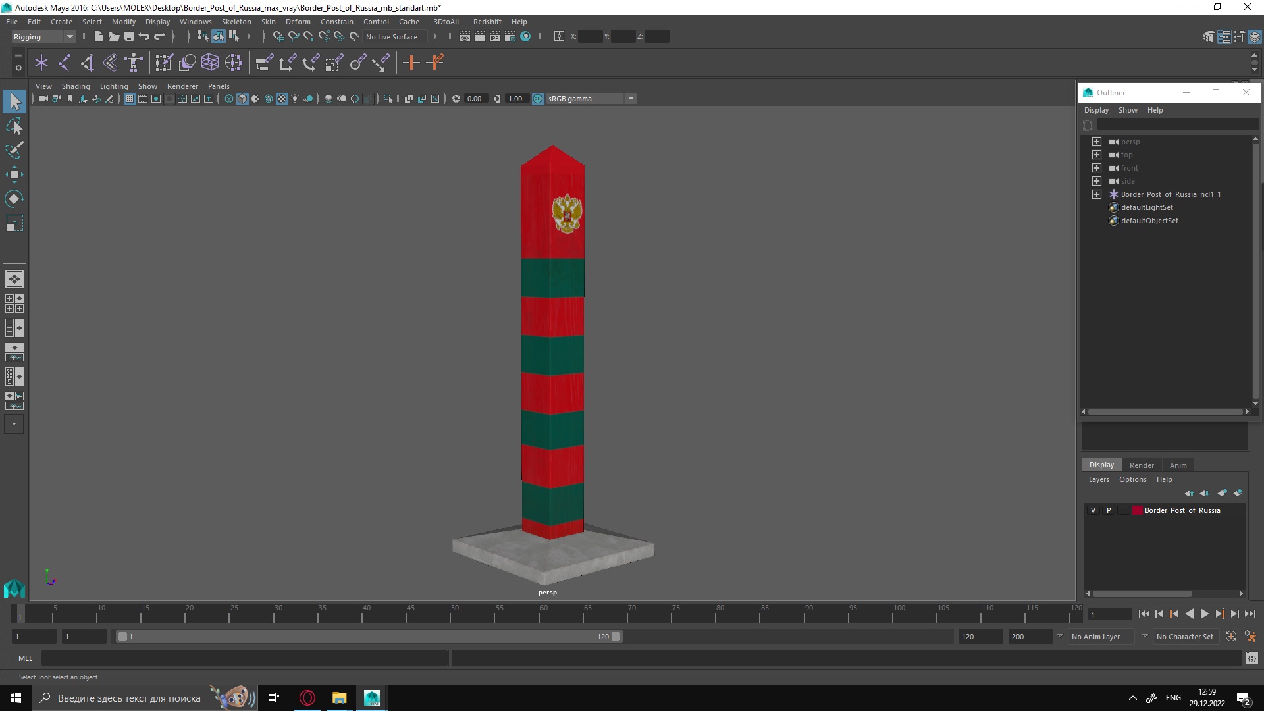Image resolution: width=1264 pixels, height=711 pixels.
Task: Expand Border_Post_of_Russia_ncl1_1 node in Outliner
Action: [x=1096, y=194]
